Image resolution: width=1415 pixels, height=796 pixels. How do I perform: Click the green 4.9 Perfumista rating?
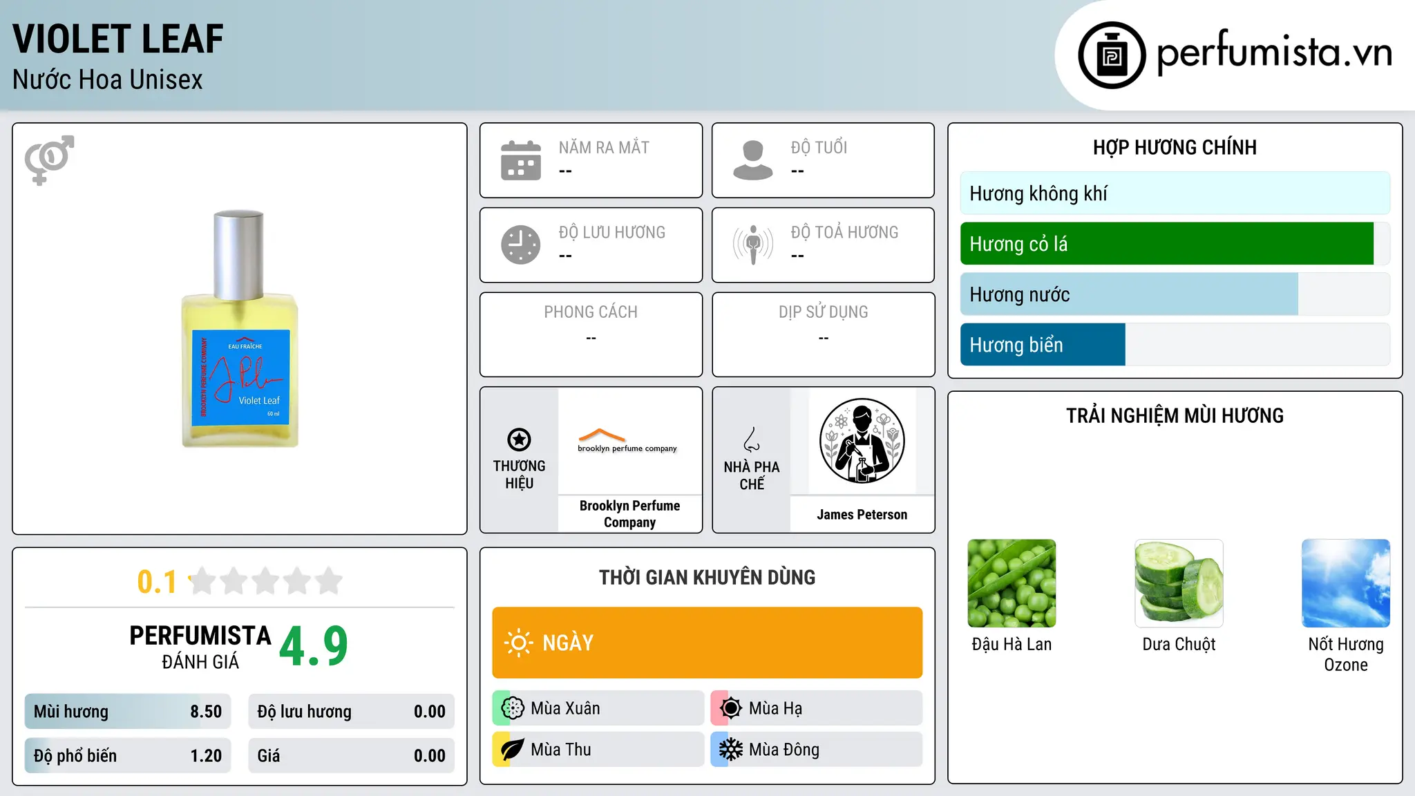[x=314, y=647]
